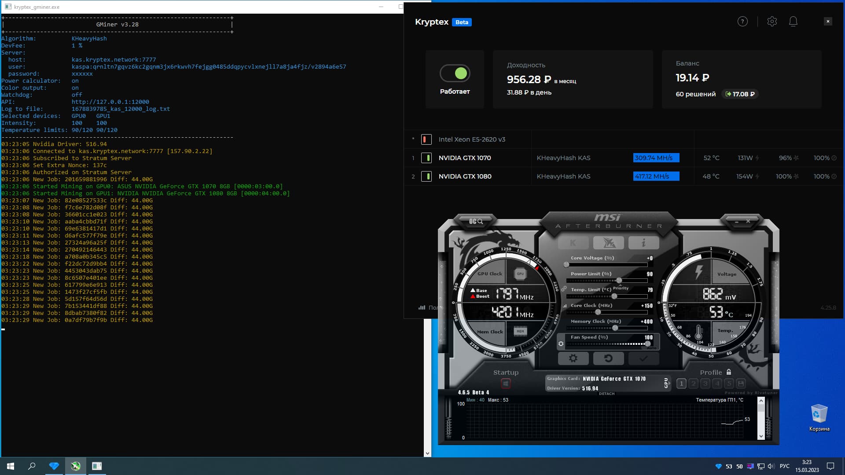Open Windows Start menu
This screenshot has height=475, width=845.
[x=11, y=466]
